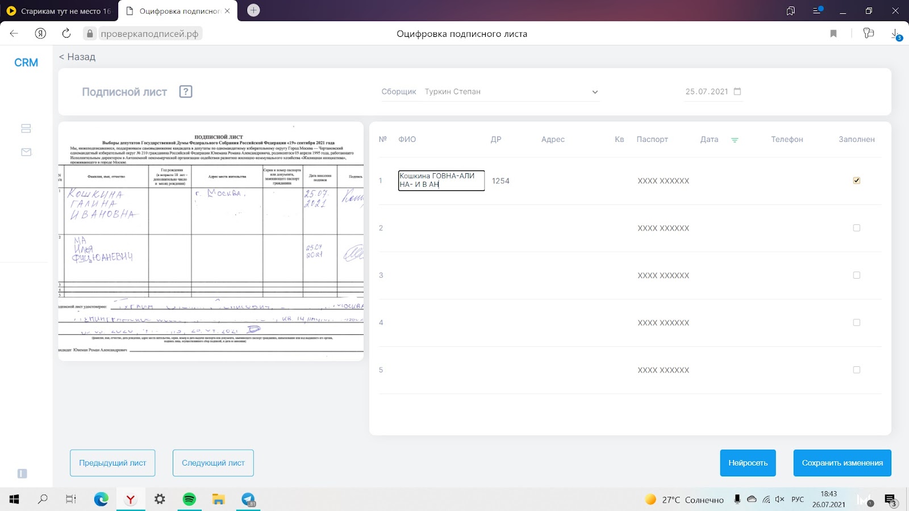Open the browser menu icon in the title bar

tap(818, 10)
